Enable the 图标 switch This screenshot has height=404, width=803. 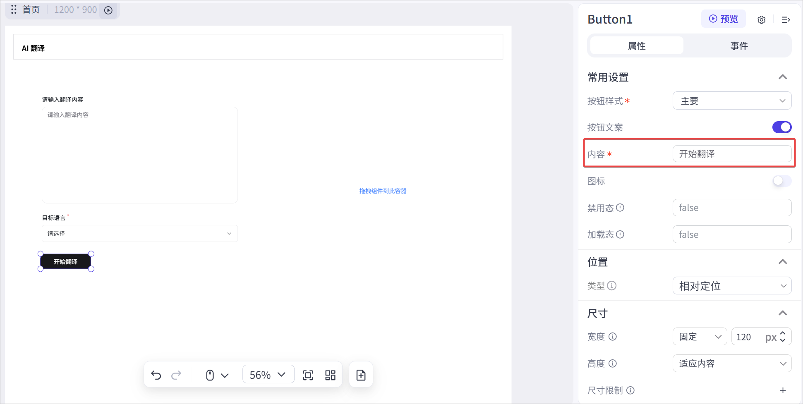click(x=782, y=181)
